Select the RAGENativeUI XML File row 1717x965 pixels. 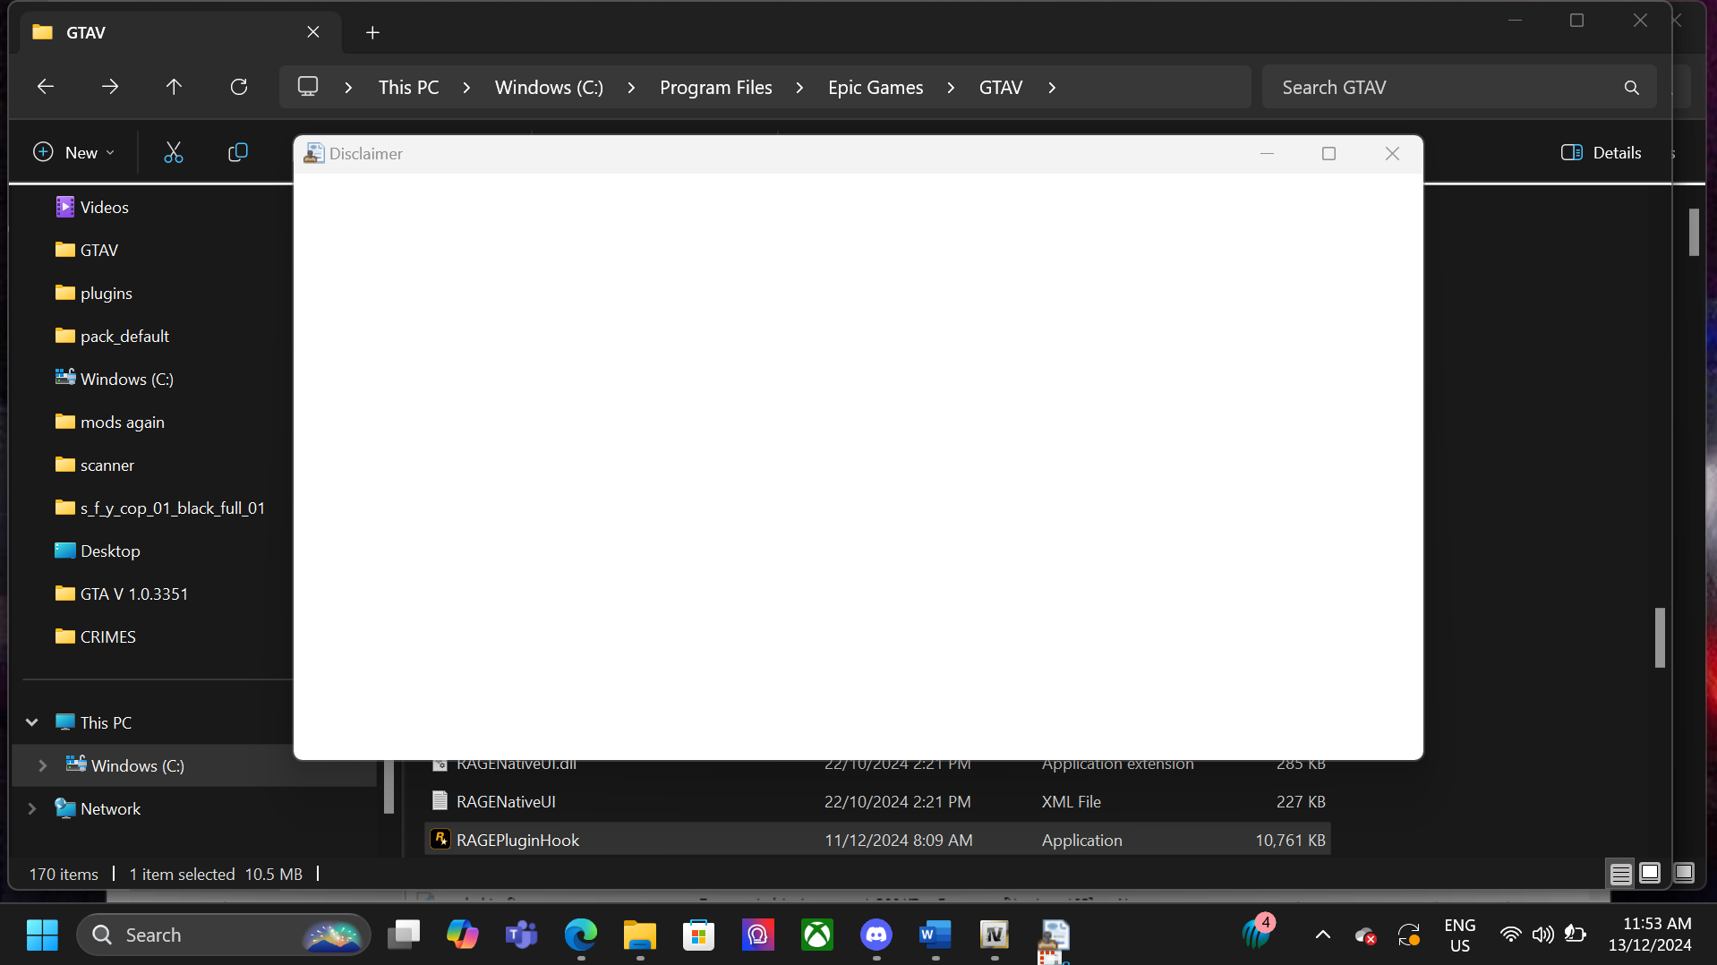point(877,801)
